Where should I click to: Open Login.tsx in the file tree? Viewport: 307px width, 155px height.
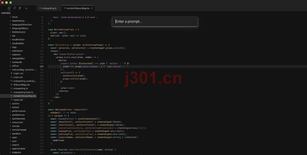(18, 77)
